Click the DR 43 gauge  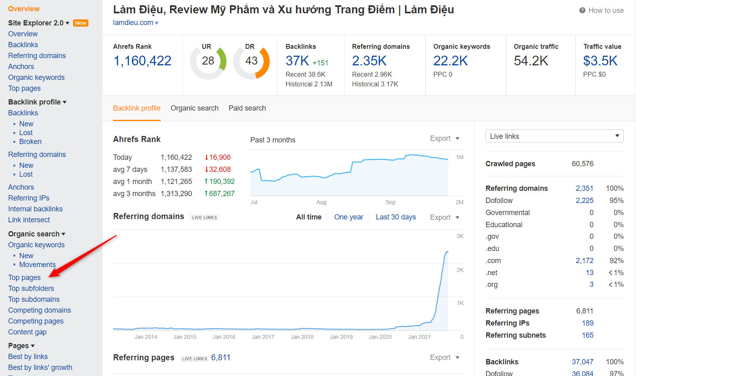click(252, 61)
